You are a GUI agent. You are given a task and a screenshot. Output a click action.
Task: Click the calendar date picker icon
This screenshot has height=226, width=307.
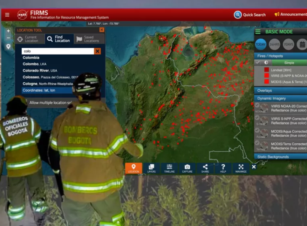[x=302, y=44]
